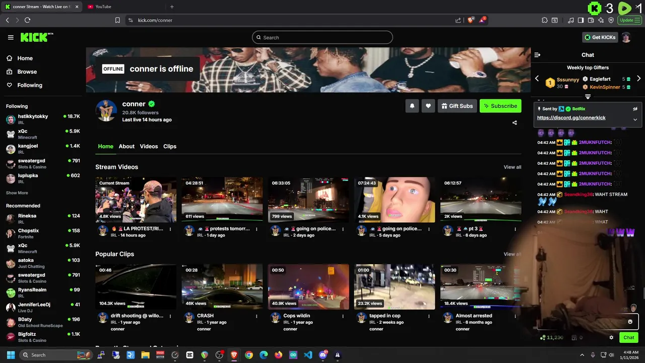Open the hamburger sidebar menu icon
The width and height of the screenshot is (645, 363).
click(11, 37)
